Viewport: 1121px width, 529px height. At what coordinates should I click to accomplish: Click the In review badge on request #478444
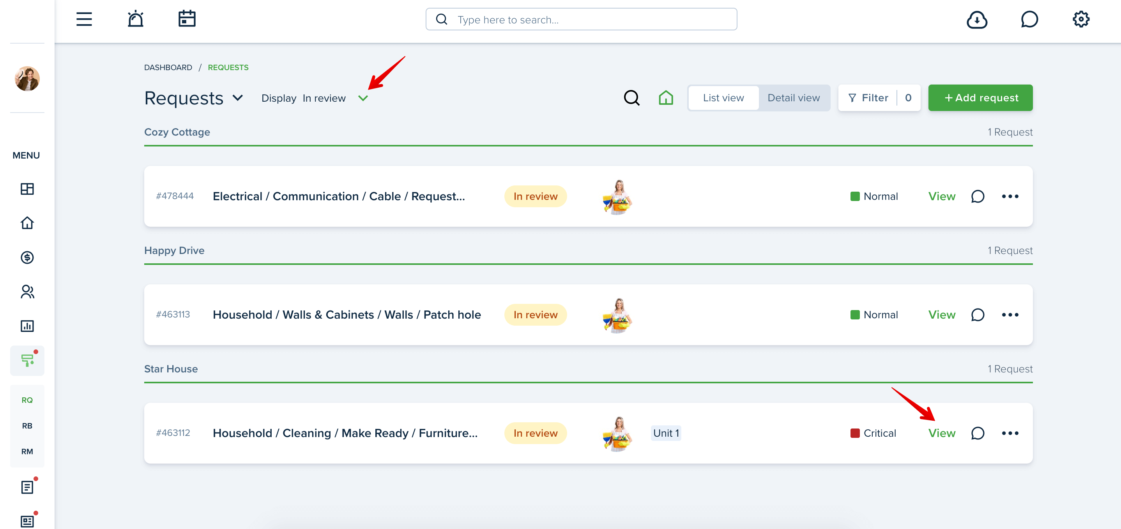[535, 196]
